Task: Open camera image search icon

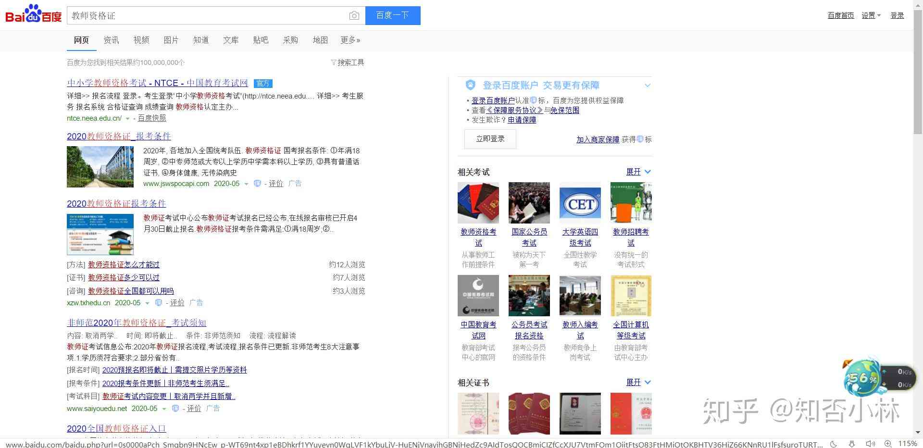Action: (x=354, y=16)
